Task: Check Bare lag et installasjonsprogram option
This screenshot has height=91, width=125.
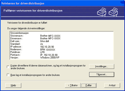Action: click(x=8, y=75)
